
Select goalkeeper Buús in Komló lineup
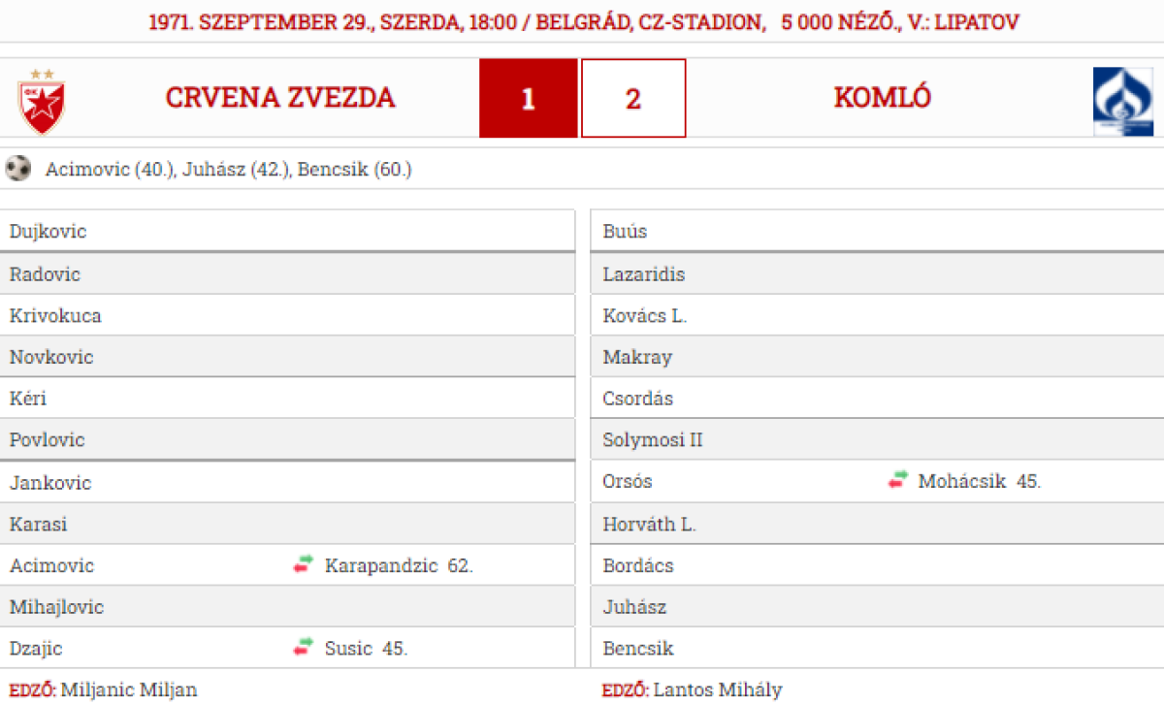click(625, 232)
